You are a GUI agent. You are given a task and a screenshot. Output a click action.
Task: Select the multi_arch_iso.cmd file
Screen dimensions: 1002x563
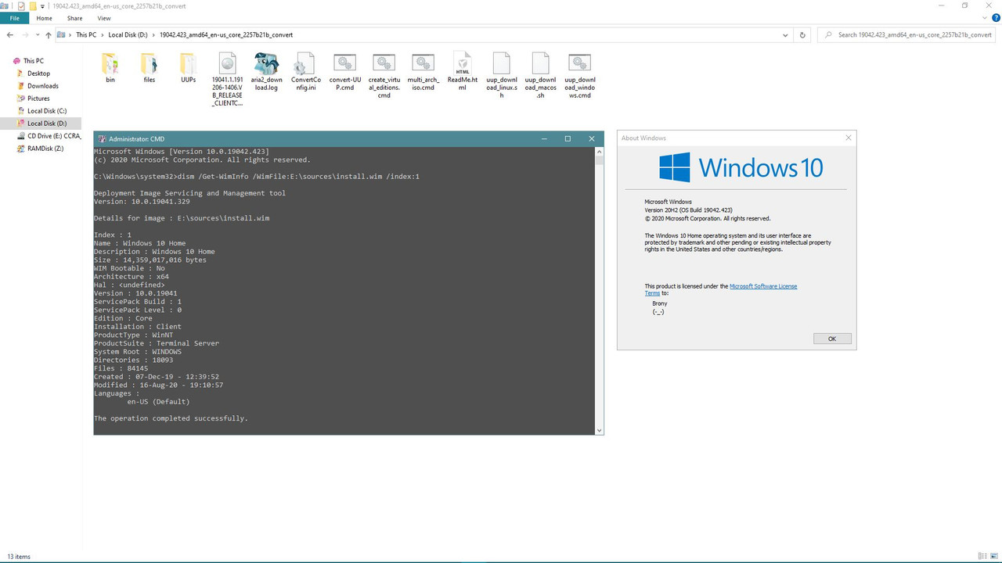pos(423,72)
